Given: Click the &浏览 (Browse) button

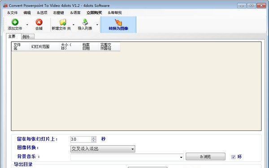Looking at the screenshot, I should click(x=205, y=156).
